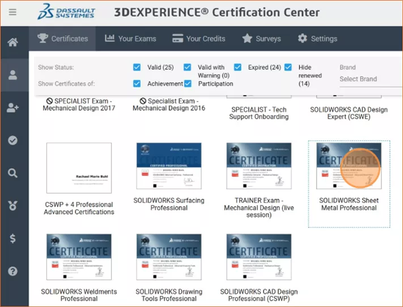403x307 pixels.
Task: Toggle the Valid with Warning (0) checkbox
Action: [188, 67]
